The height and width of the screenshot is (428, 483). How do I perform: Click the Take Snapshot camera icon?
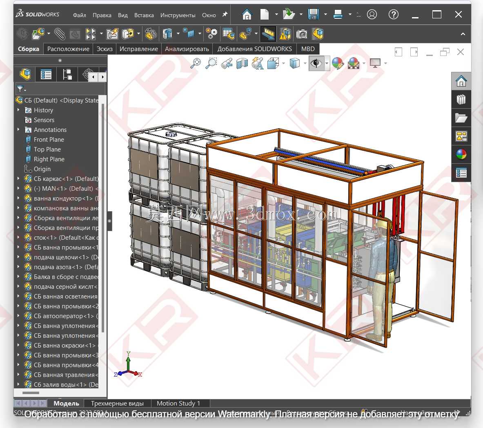pyautogui.click(x=302, y=34)
